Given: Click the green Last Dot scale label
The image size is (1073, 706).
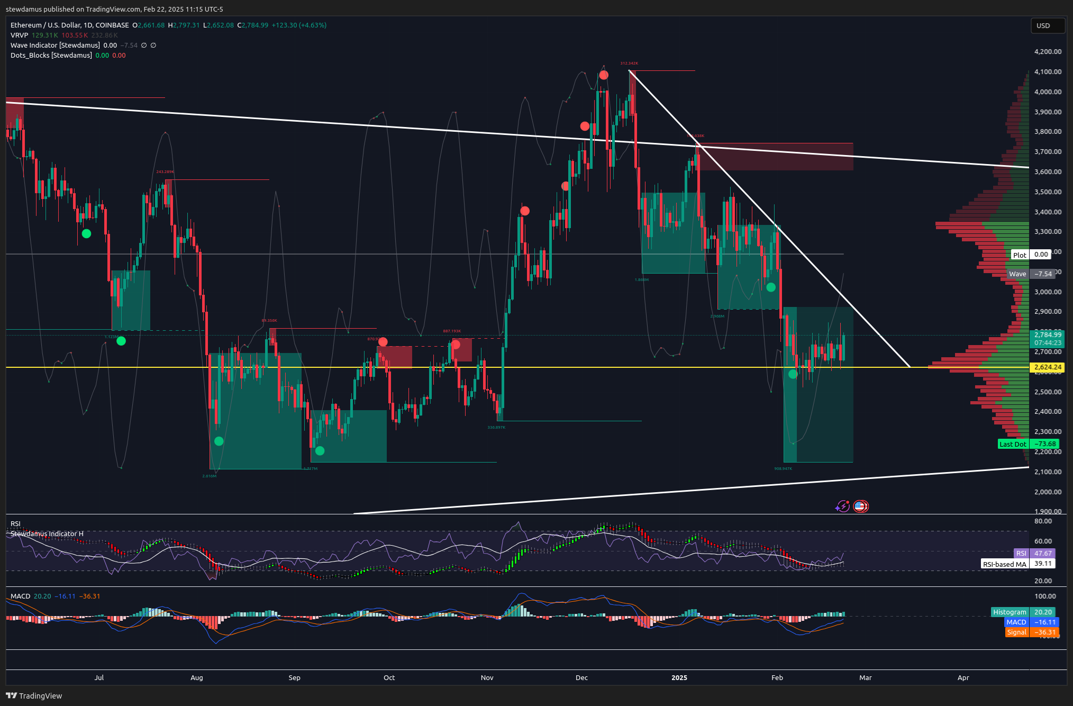Looking at the screenshot, I should [1013, 444].
